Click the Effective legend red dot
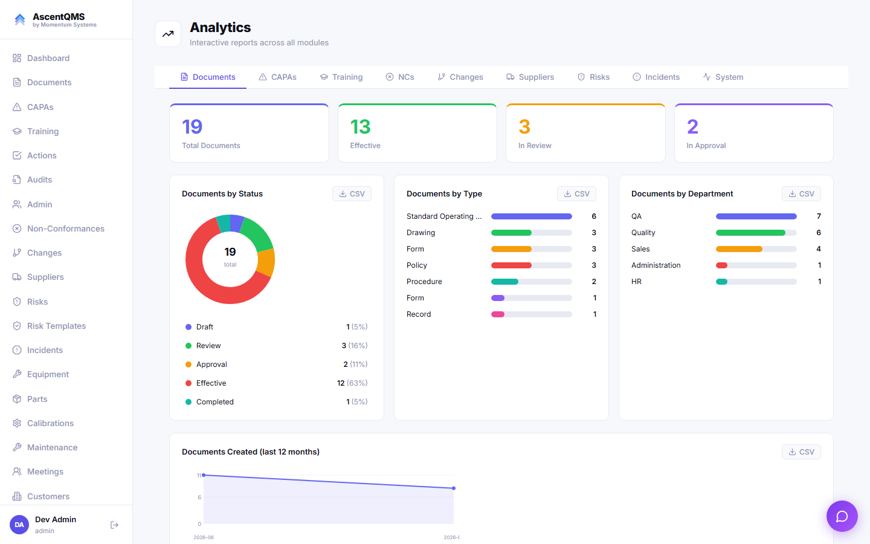The width and height of the screenshot is (870, 544). (x=188, y=383)
